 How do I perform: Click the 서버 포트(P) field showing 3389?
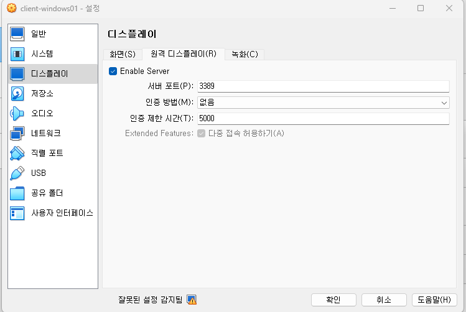[324, 86]
